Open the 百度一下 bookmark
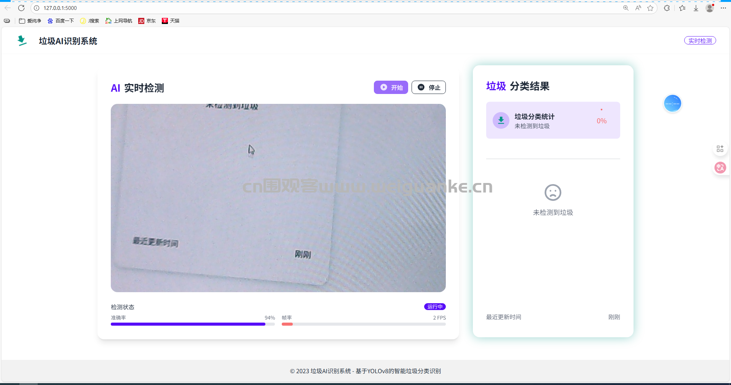The width and height of the screenshot is (731, 385). 61,21
